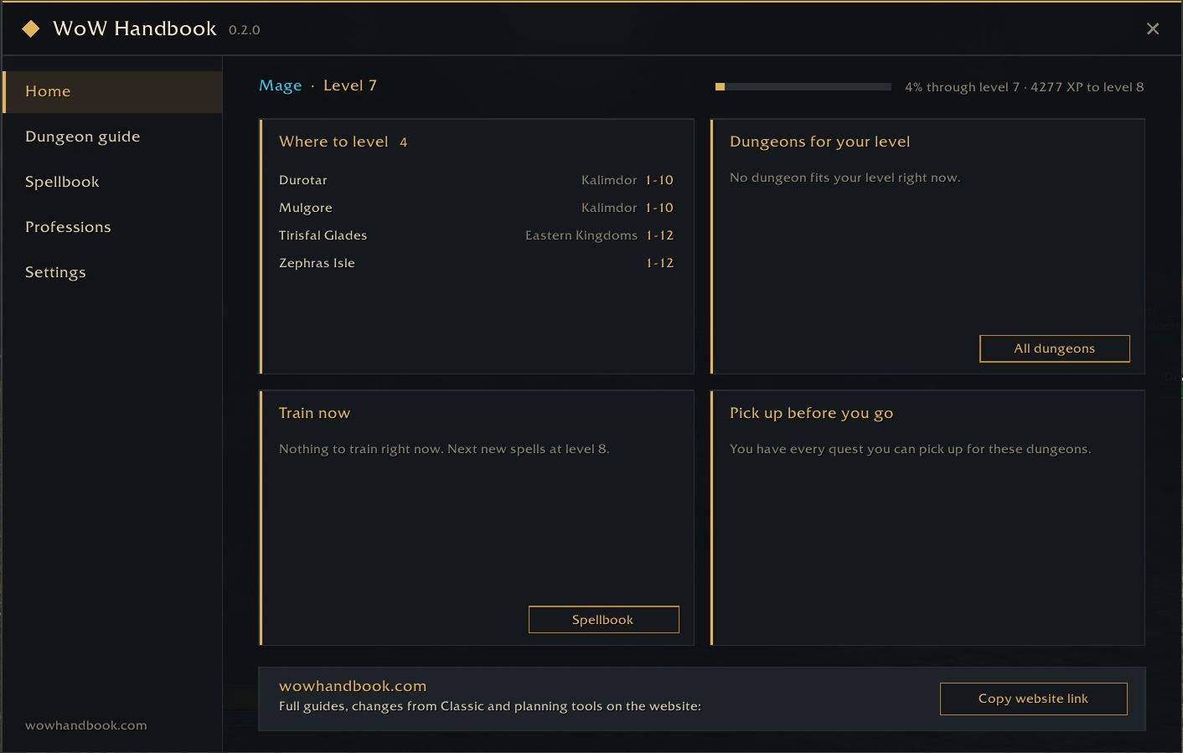
Task: Click the wowhandbook.com footer text in sidebar
Action: (86, 725)
